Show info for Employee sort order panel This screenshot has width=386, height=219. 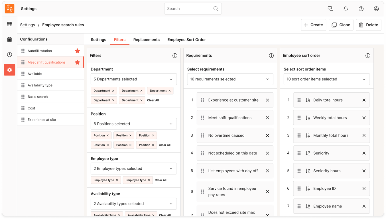368,56
